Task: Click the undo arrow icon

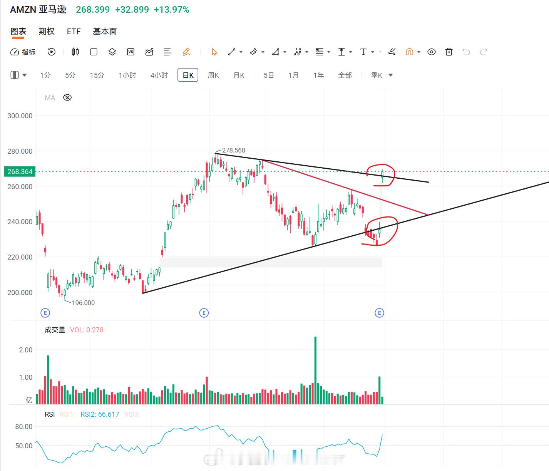Action: pyautogui.click(x=466, y=52)
